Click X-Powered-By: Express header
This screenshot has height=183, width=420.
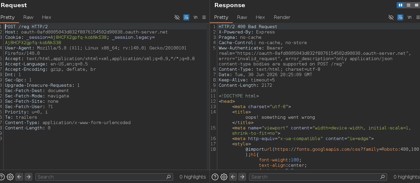(x=247, y=32)
